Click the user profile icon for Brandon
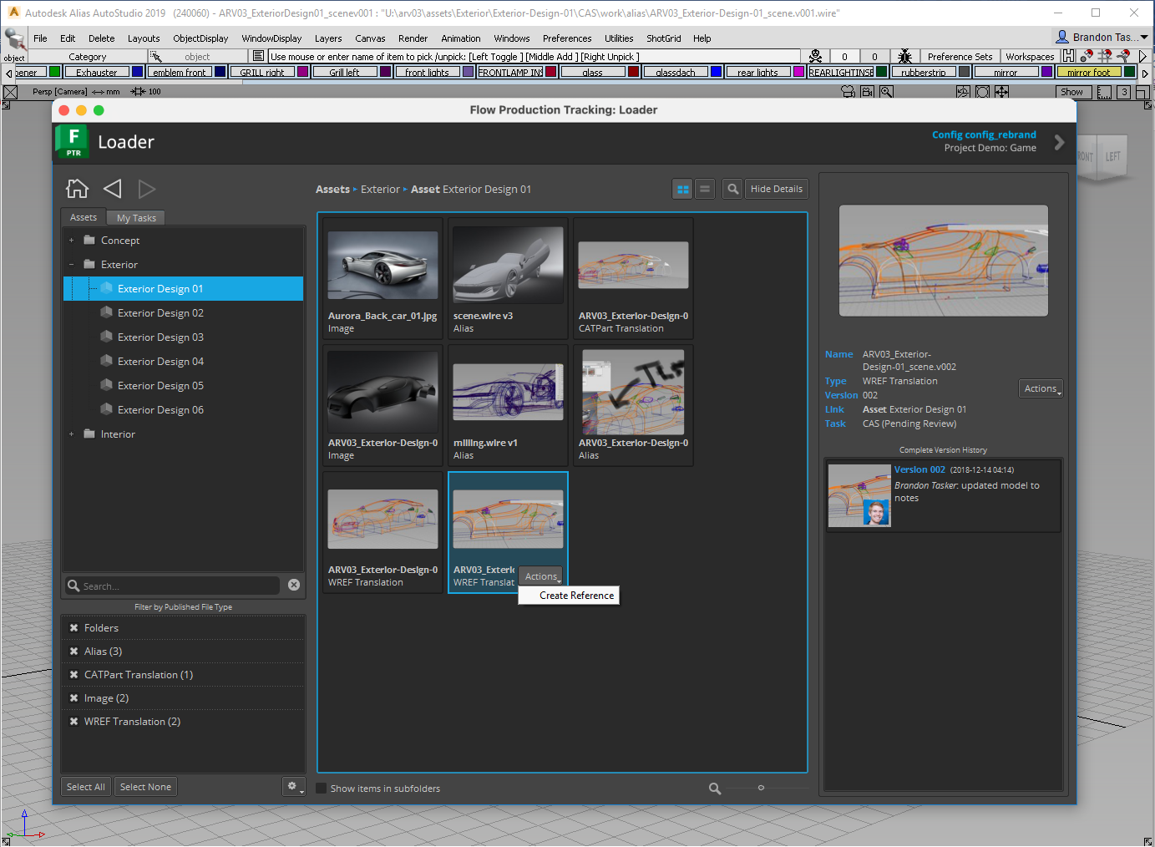This screenshot has width=1155, height=847. tap(1062, 37)
